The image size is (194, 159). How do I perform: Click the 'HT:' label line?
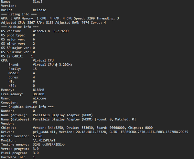11,81
